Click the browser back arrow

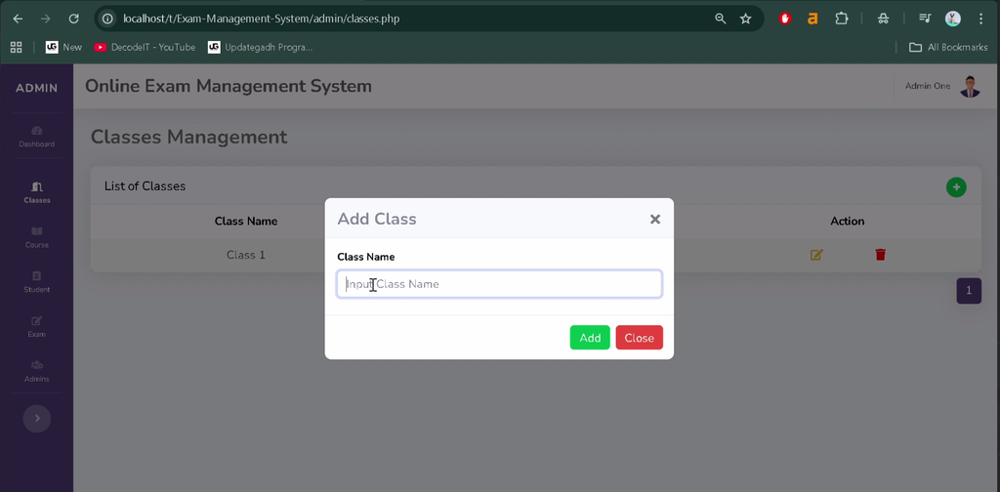pyautogui.click(x=18, y=19)
